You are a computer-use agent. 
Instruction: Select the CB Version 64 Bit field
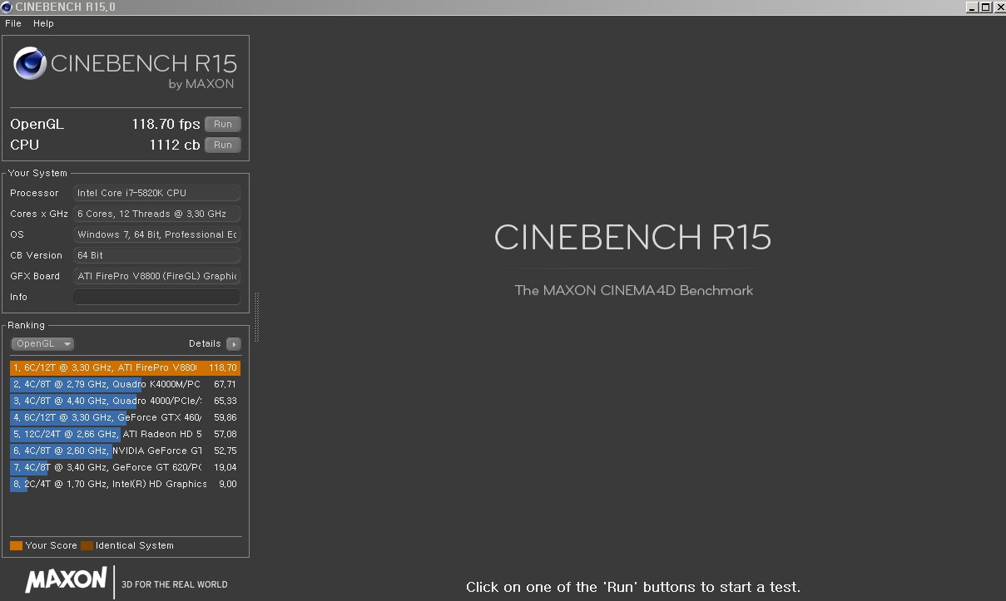pyautogui.click(x=157, y=255)
